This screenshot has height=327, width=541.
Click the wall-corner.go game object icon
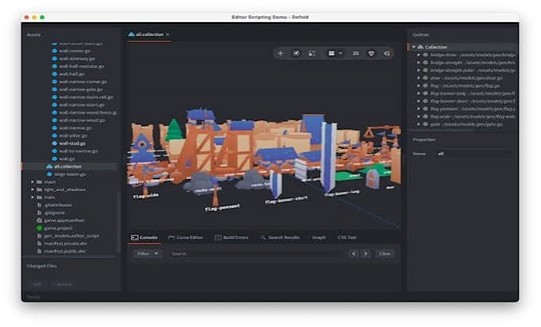(55, 51)
